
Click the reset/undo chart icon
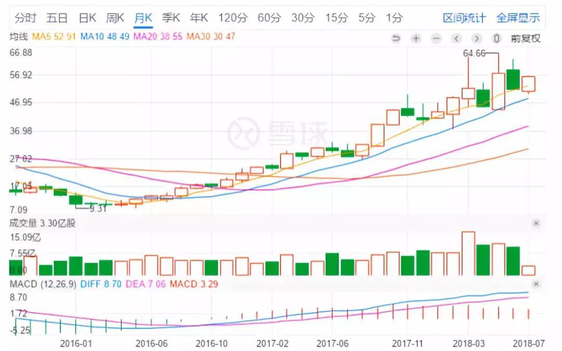(396, 38)
